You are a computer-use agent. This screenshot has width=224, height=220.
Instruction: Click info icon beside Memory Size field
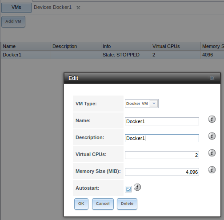click(x=212, y=170)
